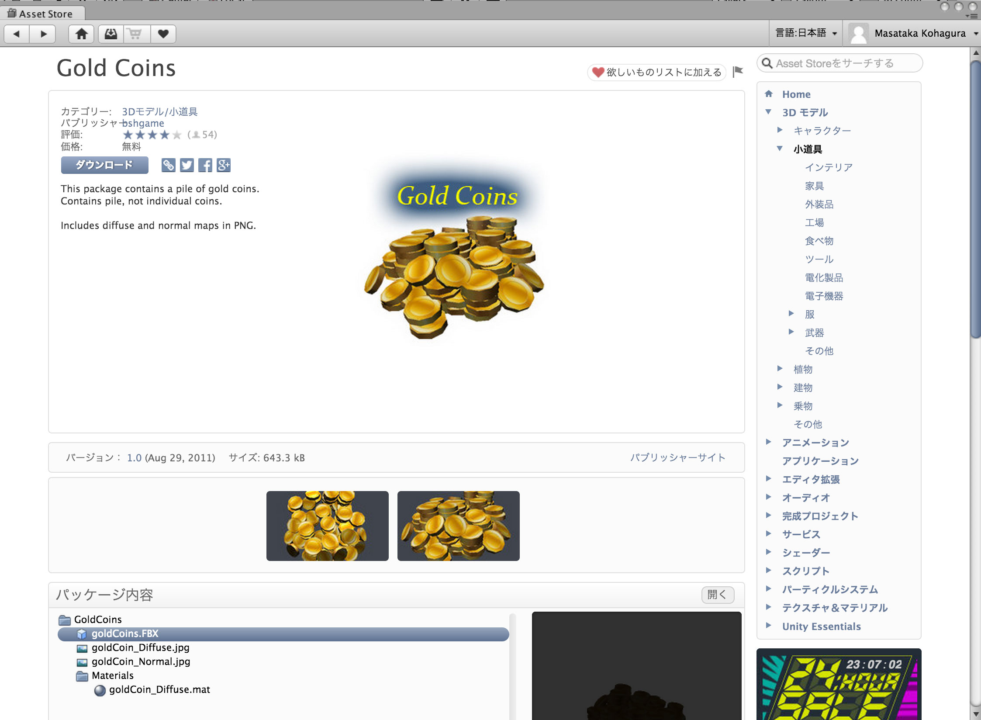The height and width of the screenshot is (720, 981).
Task: Open Masataka Kohagura account dropdown
Action: coord(913,33)
